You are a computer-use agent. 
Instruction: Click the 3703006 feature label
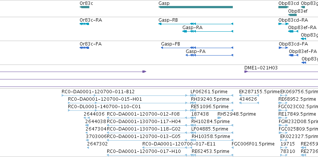pyautogui.click(x=96, y=136)
